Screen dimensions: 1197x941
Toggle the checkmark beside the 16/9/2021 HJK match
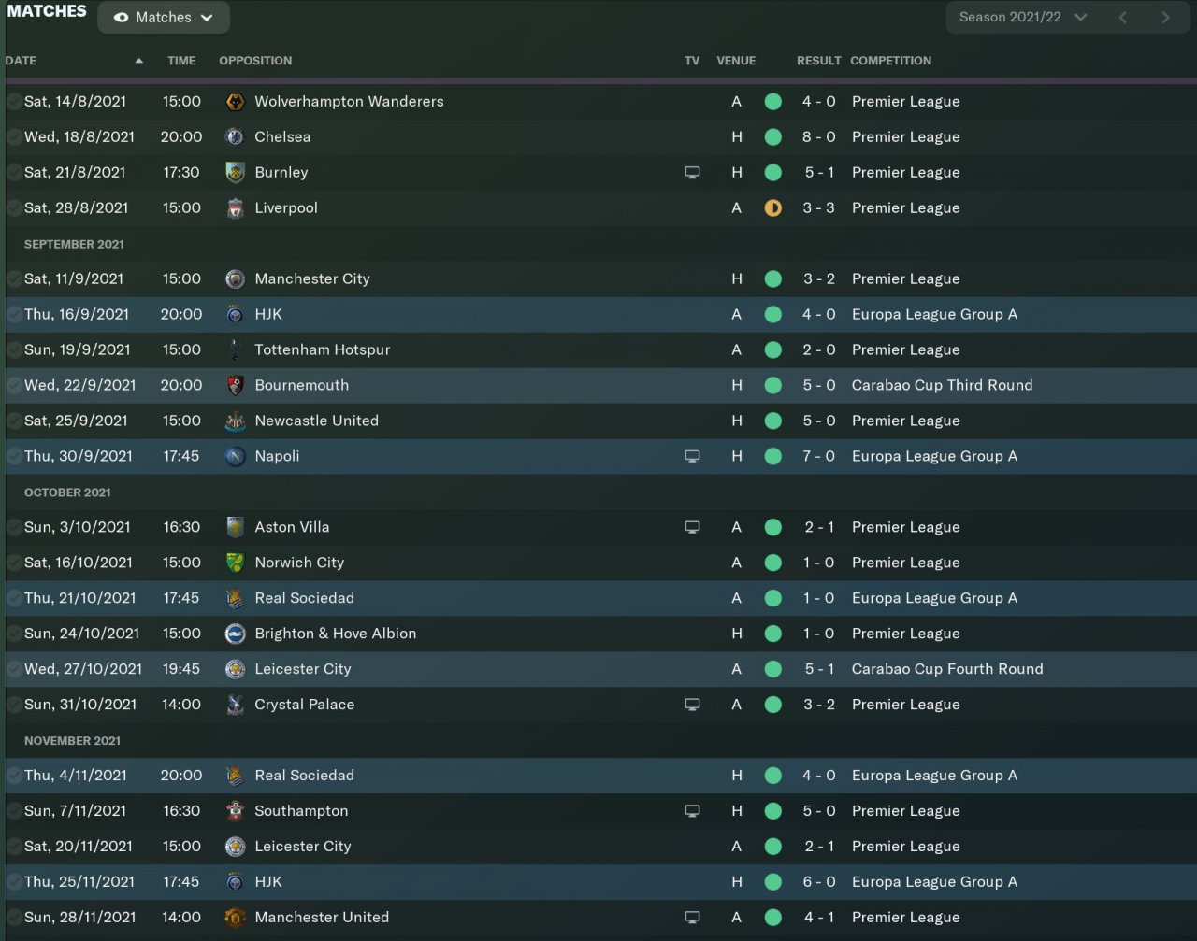click(14, 315)
